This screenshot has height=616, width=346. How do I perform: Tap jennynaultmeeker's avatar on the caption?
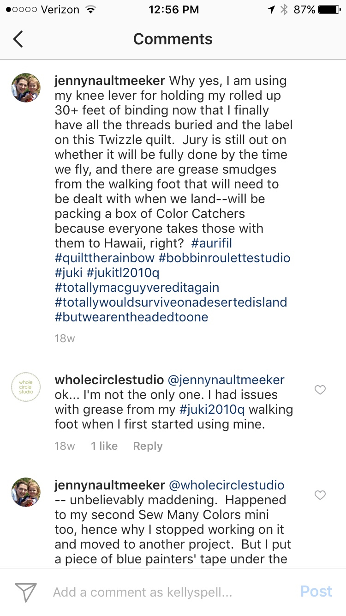click(x=26, y=87)
